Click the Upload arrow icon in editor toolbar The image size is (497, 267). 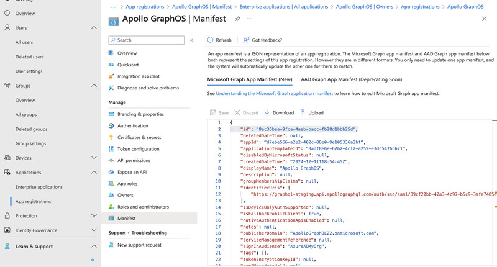coord(303,112)
